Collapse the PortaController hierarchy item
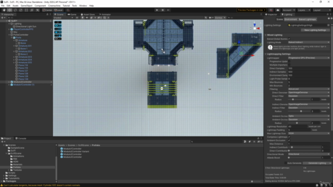The image size is (333, 187). pos(9,35)
